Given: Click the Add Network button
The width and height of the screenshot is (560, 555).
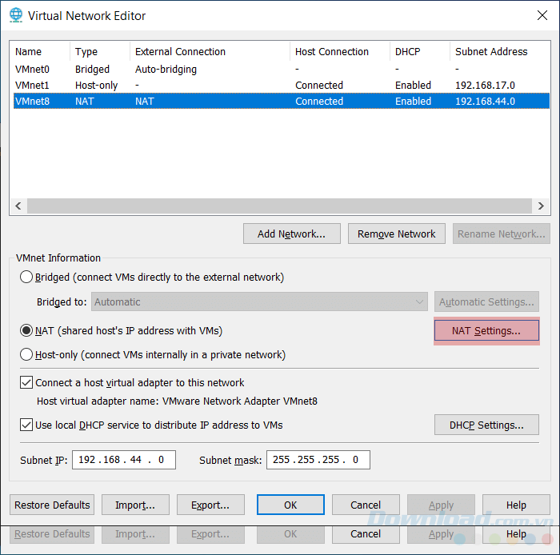Looking at the screenshot, I should pos(292,234).
